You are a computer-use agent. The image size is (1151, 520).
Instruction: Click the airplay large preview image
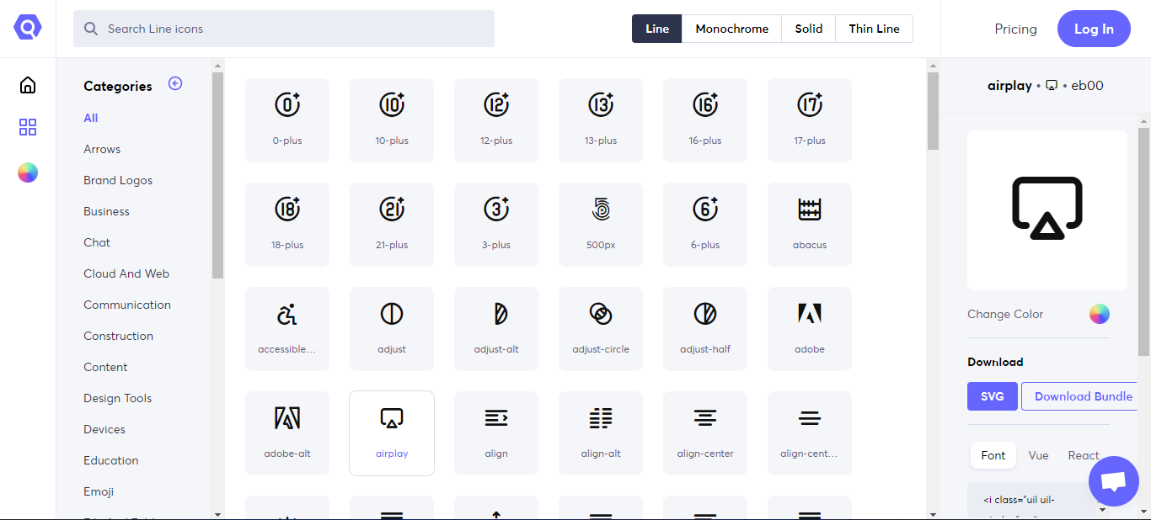pos(1047,210)
